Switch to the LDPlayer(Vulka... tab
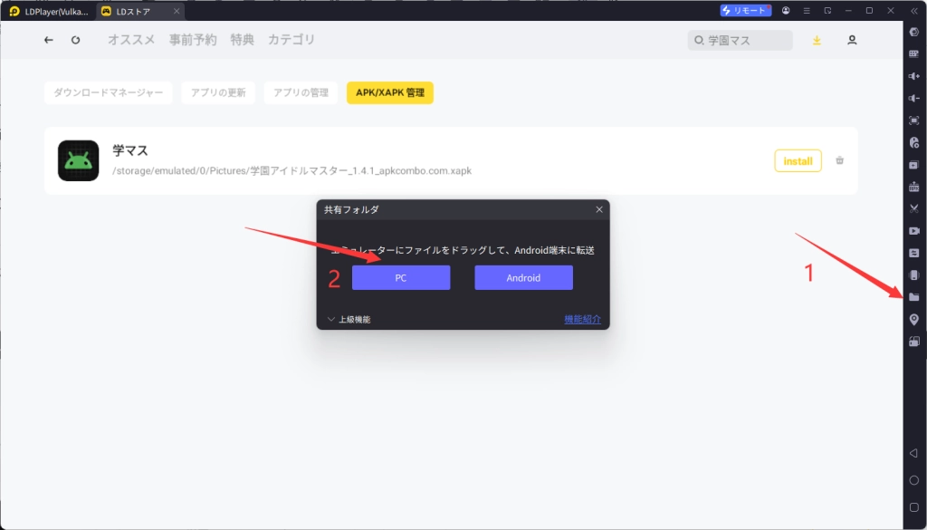 click(x=50, y=11)
